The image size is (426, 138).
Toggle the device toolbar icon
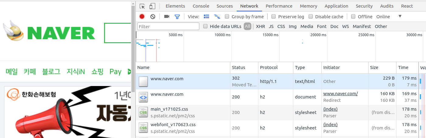tap(152, 6)
